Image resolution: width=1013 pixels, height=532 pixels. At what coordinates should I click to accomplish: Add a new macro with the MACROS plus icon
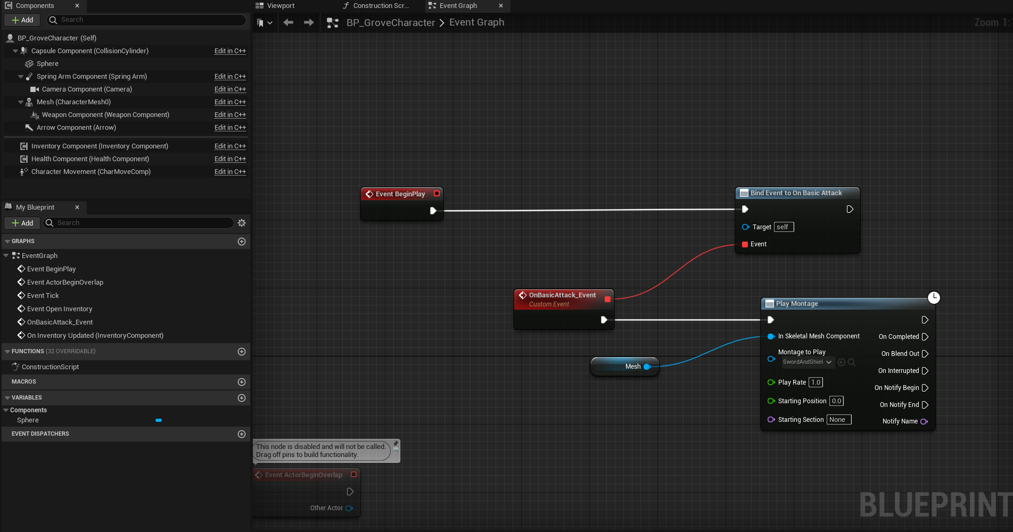point(242,381)
